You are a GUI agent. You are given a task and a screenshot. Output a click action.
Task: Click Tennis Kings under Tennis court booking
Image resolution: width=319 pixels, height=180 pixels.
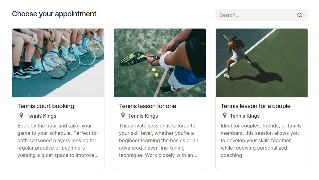pos(41,116)
